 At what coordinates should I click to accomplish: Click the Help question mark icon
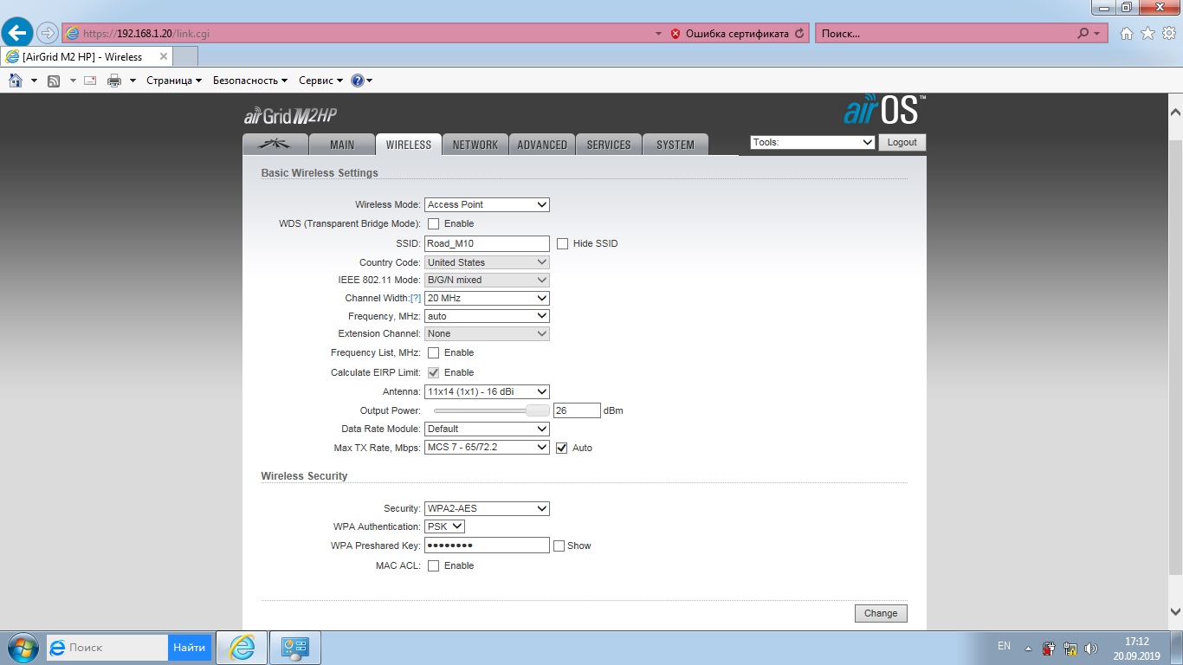(x=357, y=81)
